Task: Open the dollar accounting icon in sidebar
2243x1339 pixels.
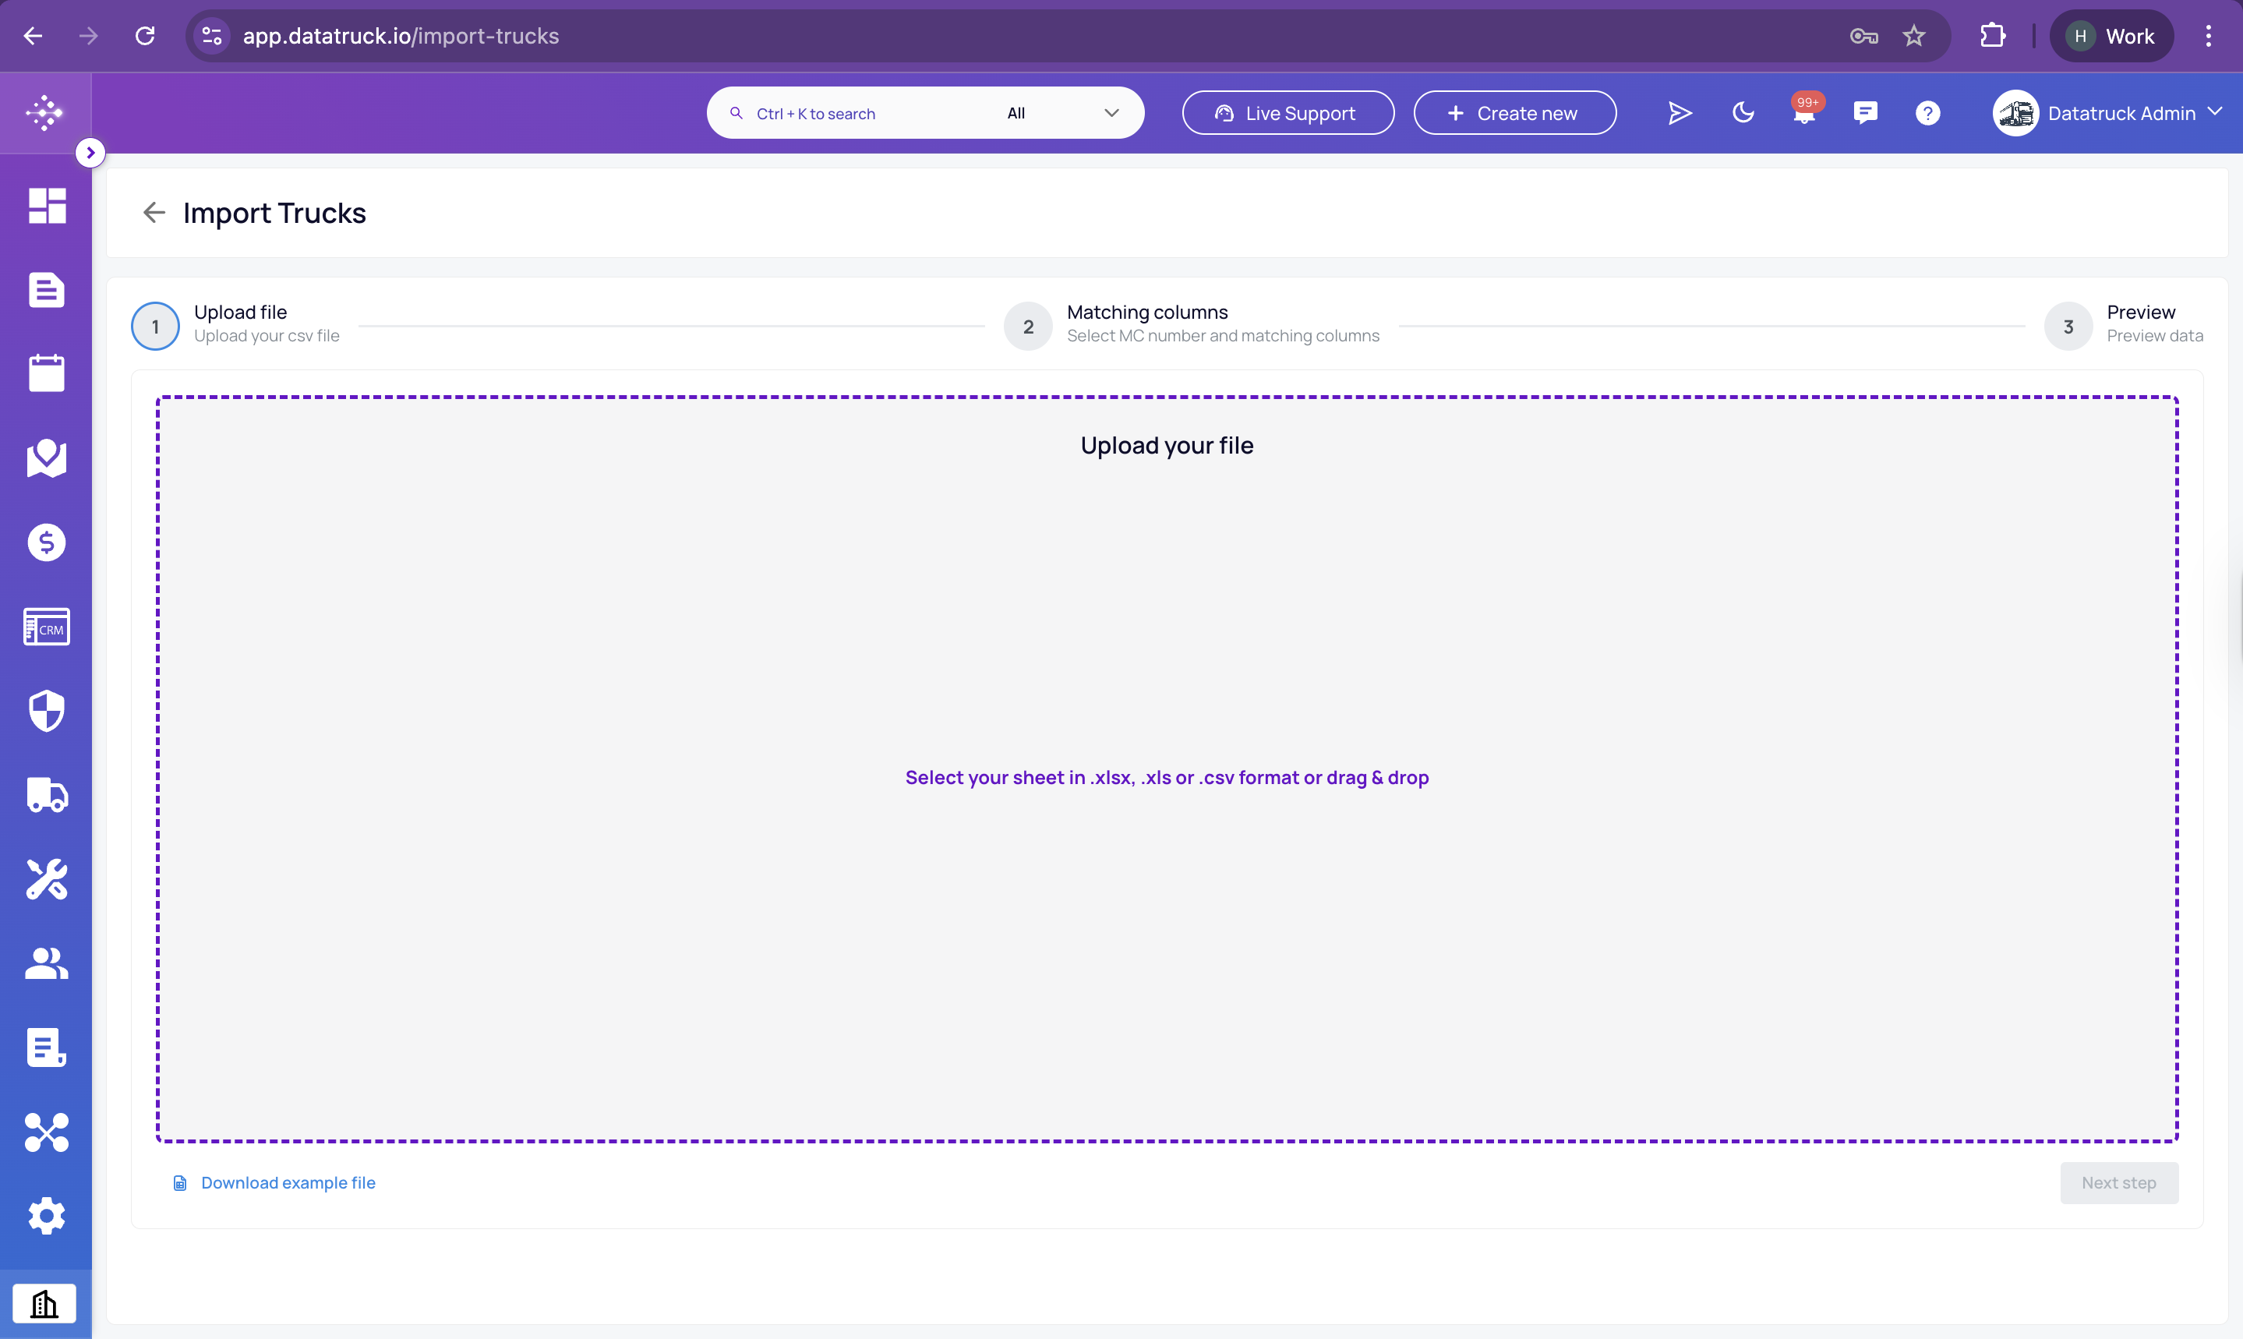Action: pyautogui.click(x=46, y=542)
